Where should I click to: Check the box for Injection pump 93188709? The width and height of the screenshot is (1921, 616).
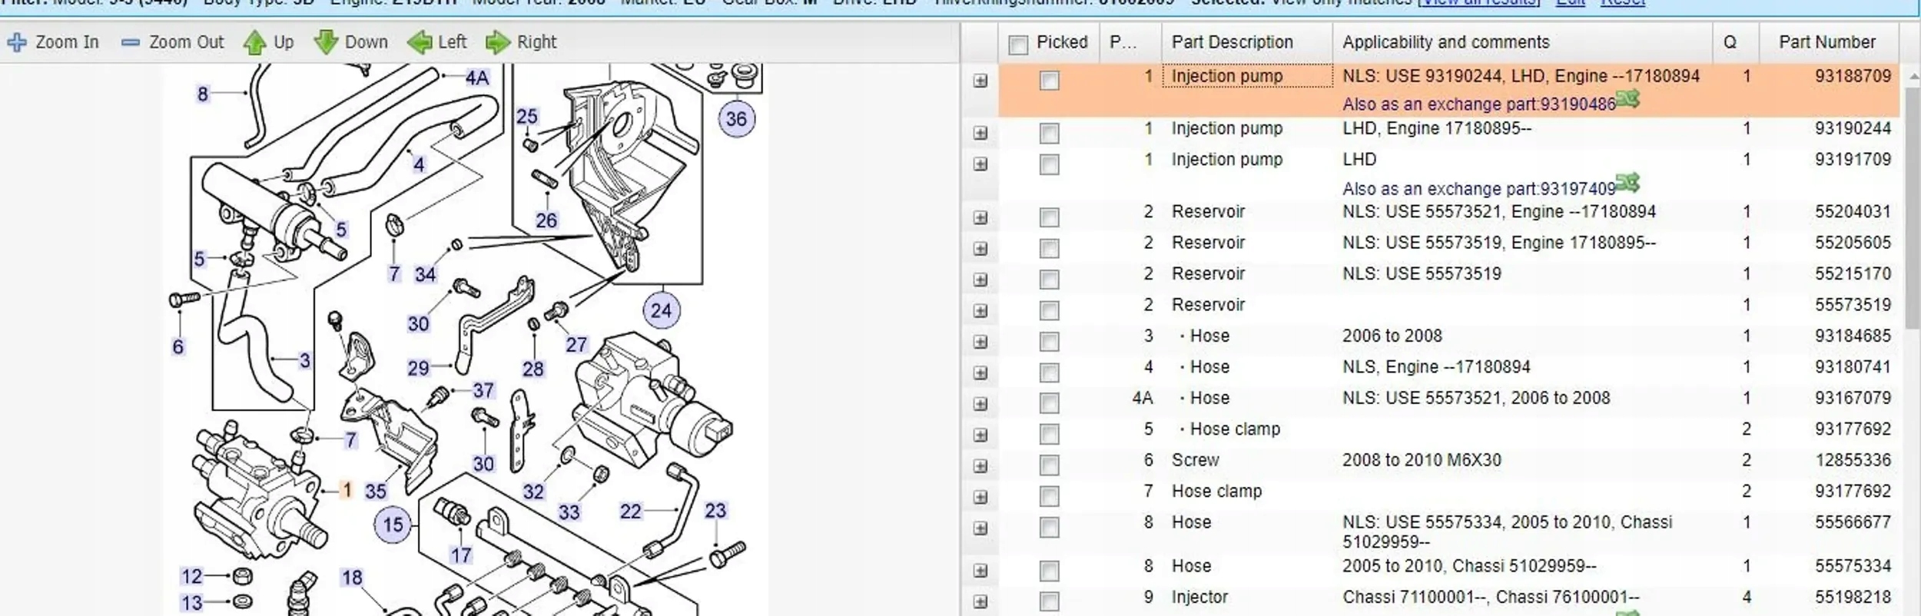click(x=1049, y=80)
